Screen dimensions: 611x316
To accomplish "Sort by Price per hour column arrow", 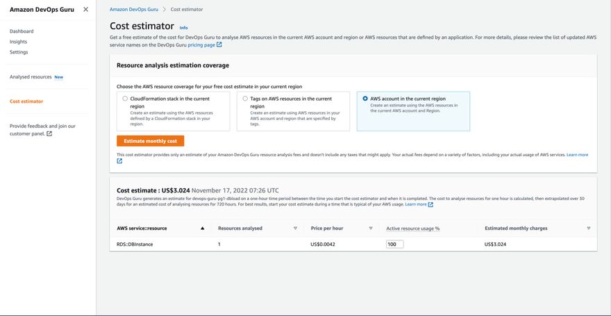I will 371,228.
